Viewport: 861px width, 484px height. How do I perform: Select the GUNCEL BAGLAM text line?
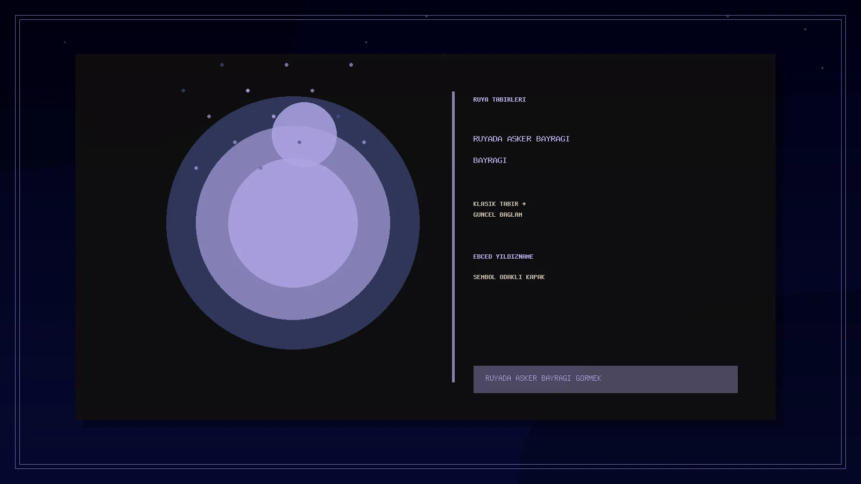(498, 215)
